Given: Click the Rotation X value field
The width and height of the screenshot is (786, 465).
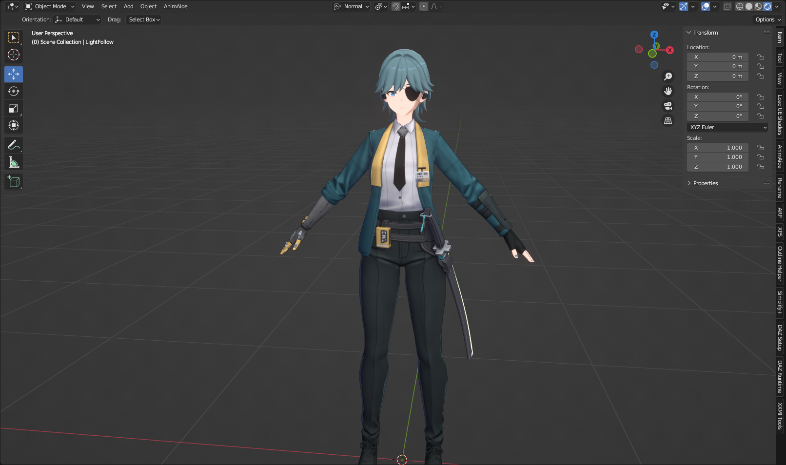Looking at the screenshot, I should (x=718, y=97).
